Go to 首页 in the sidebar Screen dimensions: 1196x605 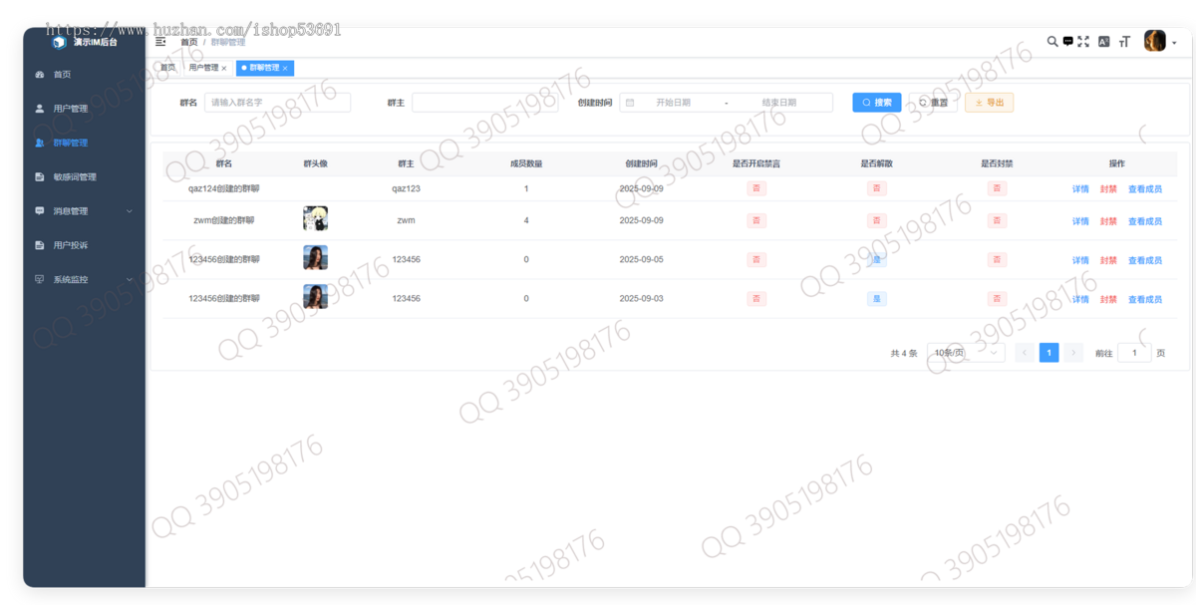tap(86, 75)
